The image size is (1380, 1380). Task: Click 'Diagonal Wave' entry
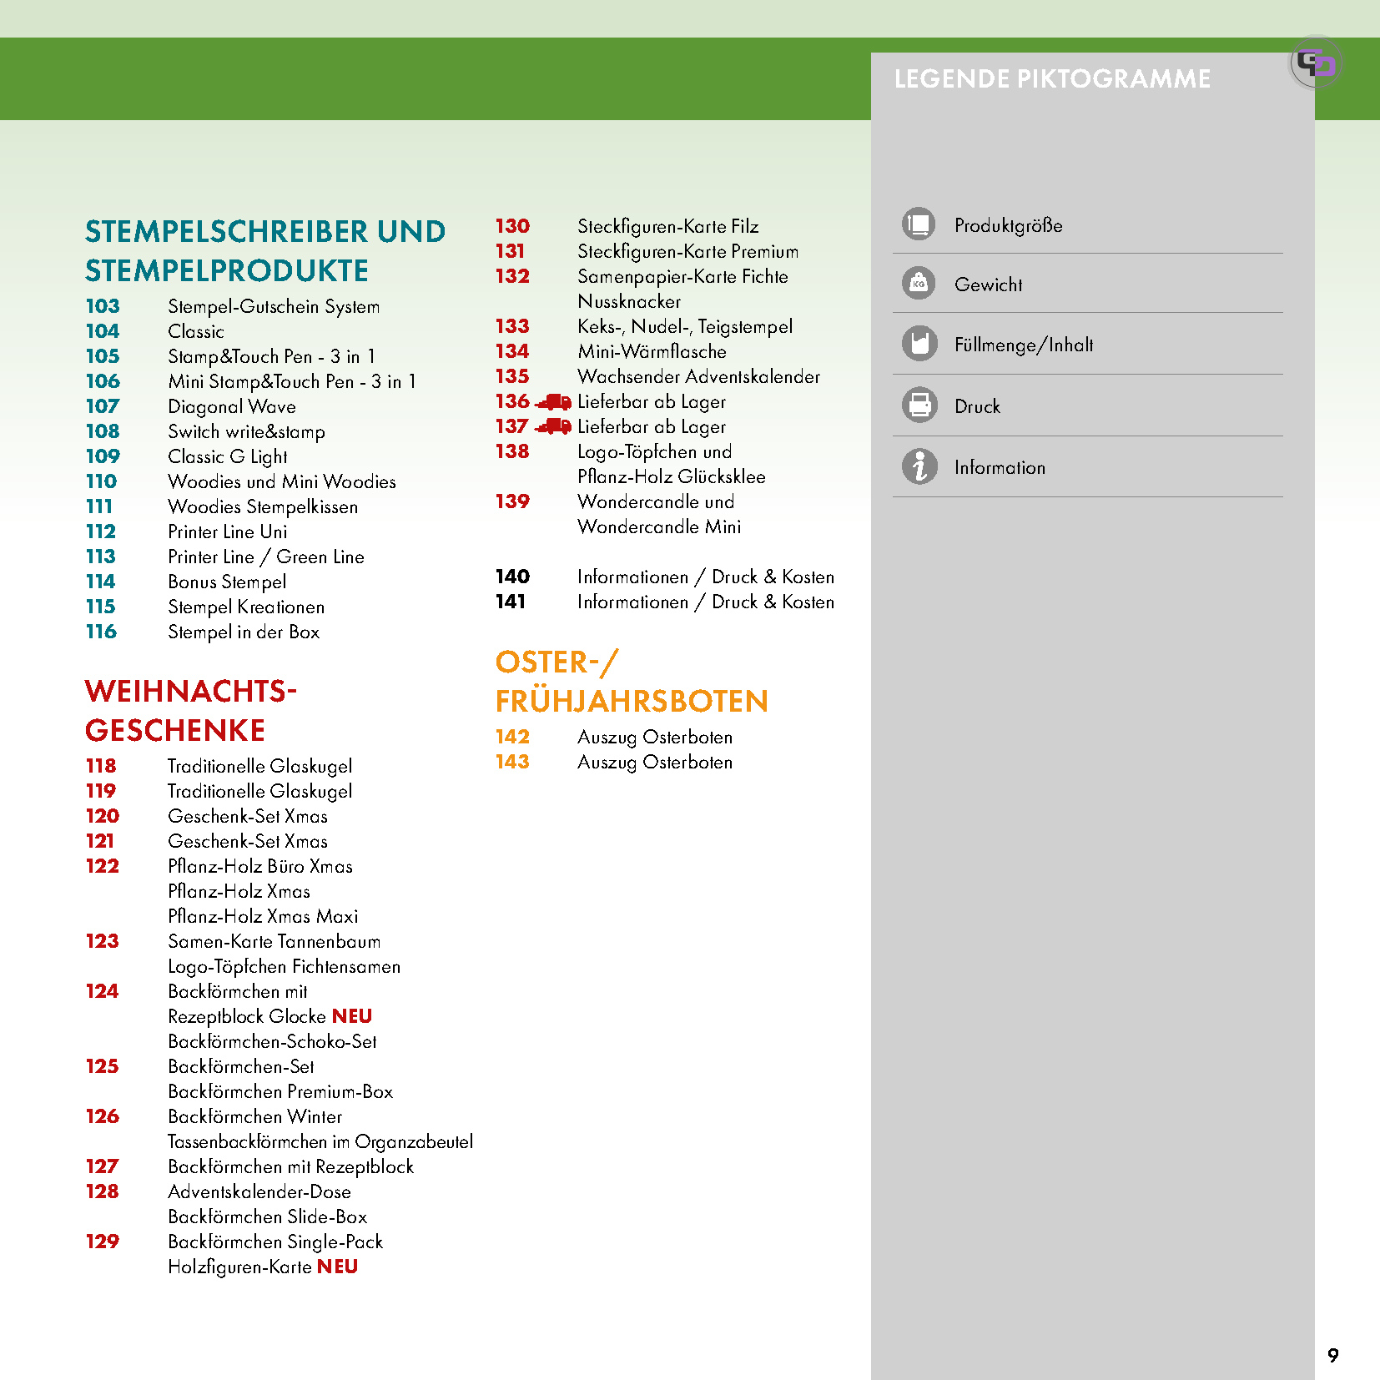click(x=232, y=407)
